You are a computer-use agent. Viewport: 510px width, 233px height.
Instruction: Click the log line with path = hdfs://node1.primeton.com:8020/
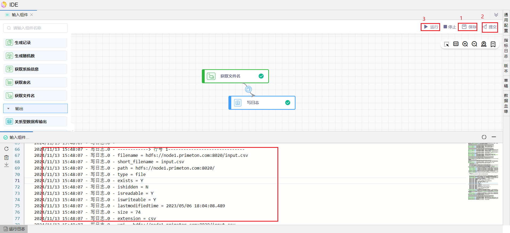[124, 168]
